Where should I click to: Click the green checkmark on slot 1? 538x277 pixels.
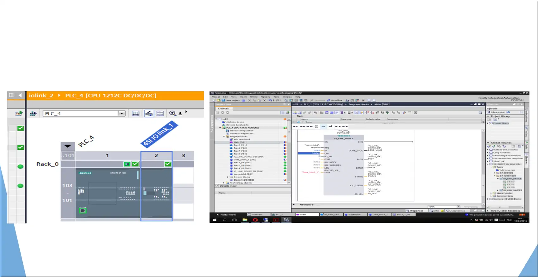click(135, 164)
